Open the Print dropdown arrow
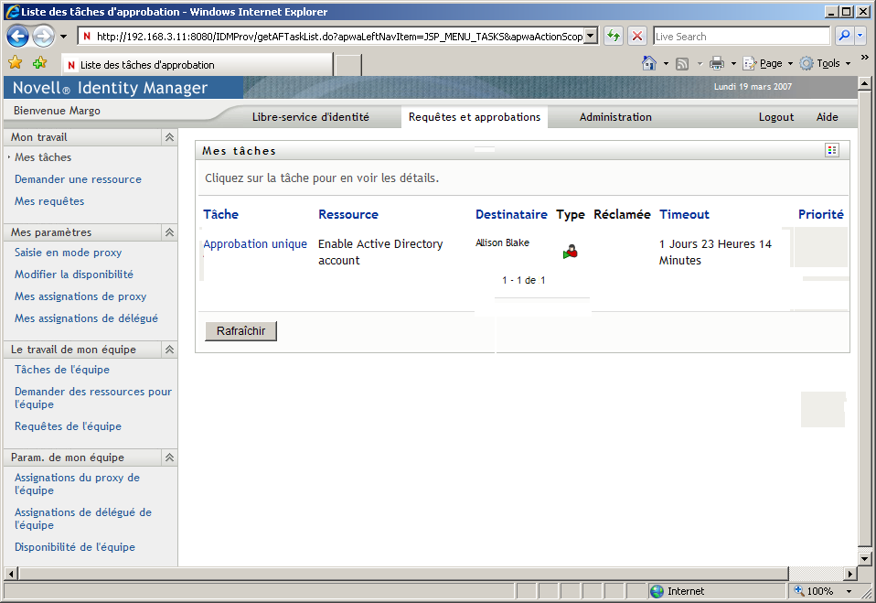Image resolution: width=876 pixels, height=603 pixels. pos(733,64)
